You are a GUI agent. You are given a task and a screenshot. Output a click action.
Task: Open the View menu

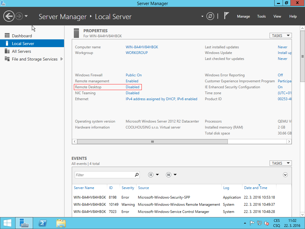coord(277,16)
